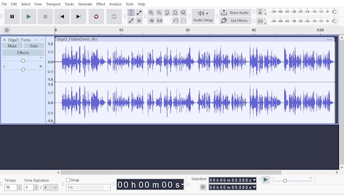Start recording with the red Record button
Viewport: 344px width, 195px height.
[96, 17]
